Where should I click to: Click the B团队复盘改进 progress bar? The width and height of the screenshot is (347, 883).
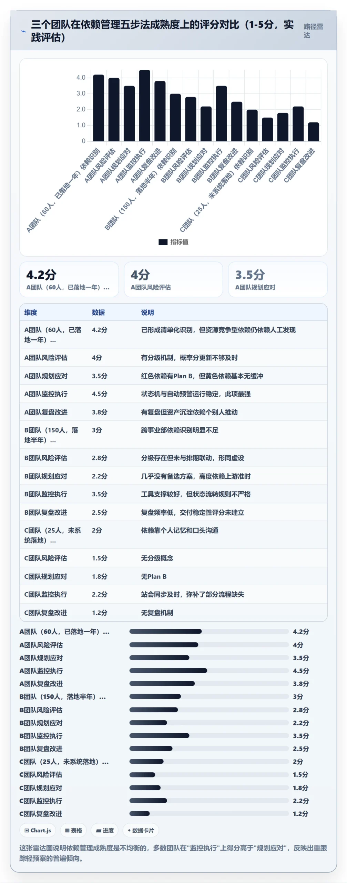click(x=209, y=748)
